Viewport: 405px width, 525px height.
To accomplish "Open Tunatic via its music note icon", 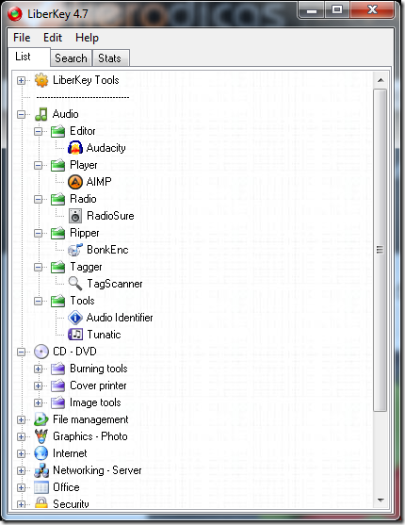I will 75,335.
